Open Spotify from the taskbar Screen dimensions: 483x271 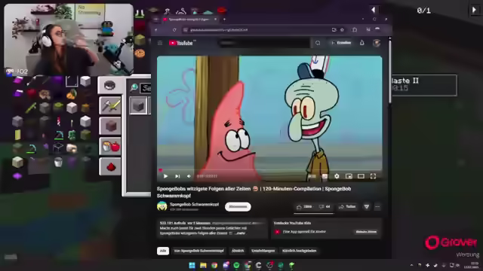pos(236,265)
